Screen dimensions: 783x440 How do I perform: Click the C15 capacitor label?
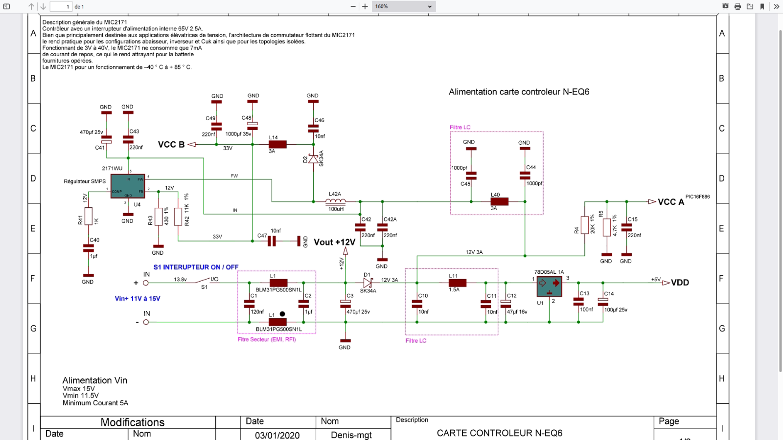point(633,220)
